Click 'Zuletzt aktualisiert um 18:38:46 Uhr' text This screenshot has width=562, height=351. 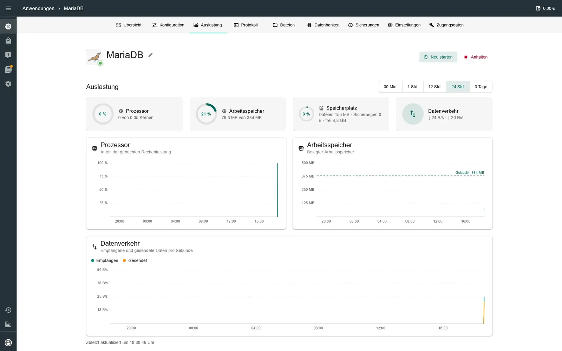pos(120,343)
